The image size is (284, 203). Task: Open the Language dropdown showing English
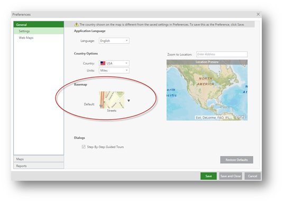114,41
